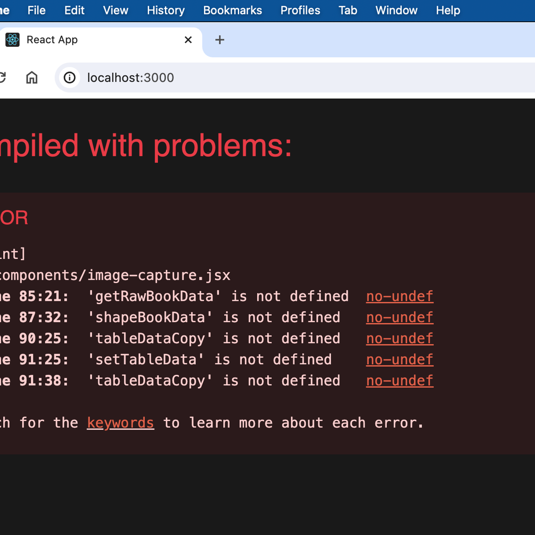Open no-undef link for shapeBookData error
The image size is (535, 535).
pos(400,317)
